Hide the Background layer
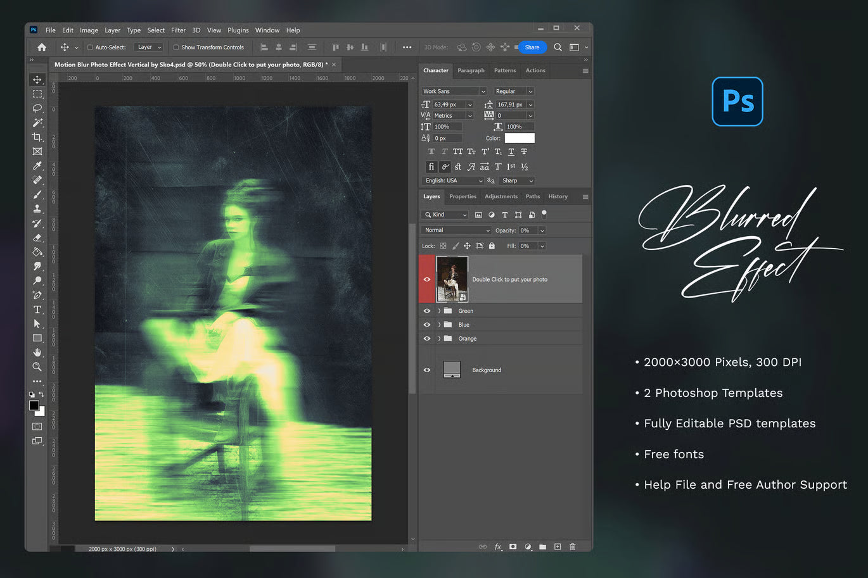The height and width of the screenshot is (578, 868). pos(427,370)
